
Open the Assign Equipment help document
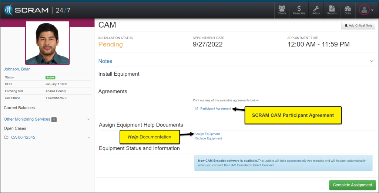pos(207,134)
